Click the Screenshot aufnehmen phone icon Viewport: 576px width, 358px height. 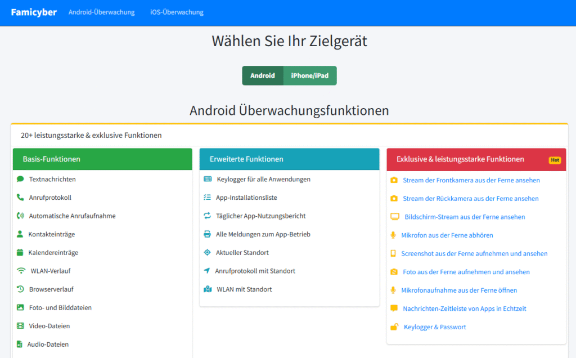(x=393, y=254)
